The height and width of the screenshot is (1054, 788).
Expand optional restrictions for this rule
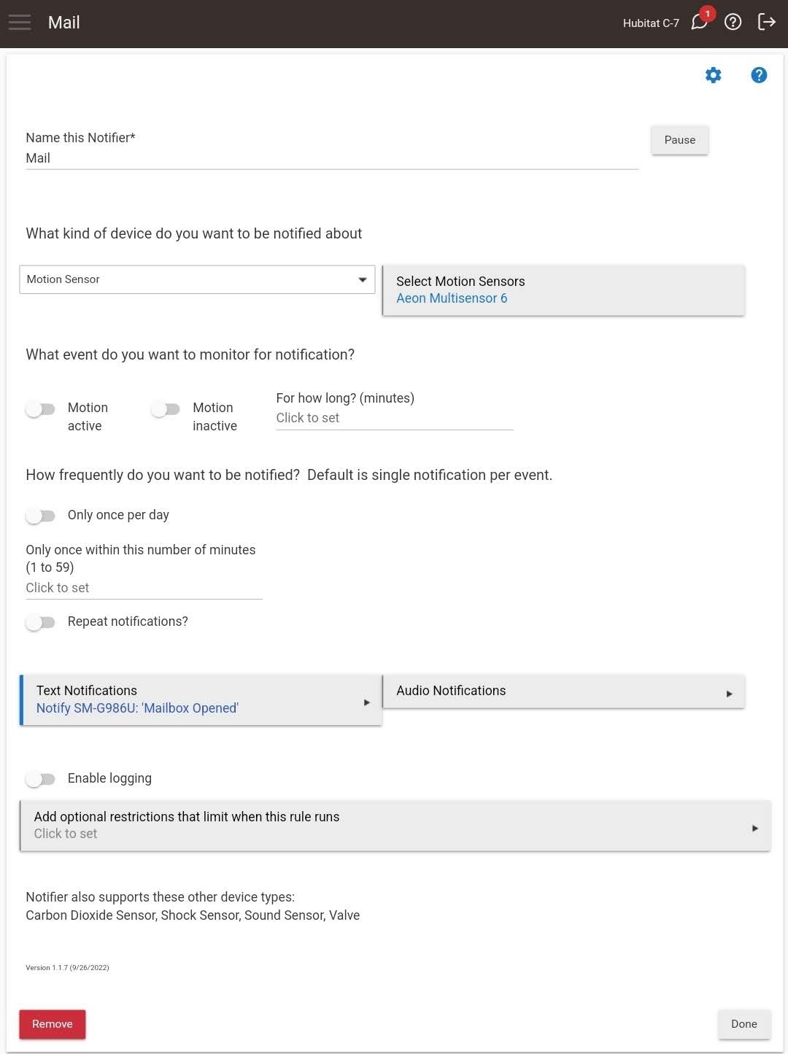pos(395,826)
